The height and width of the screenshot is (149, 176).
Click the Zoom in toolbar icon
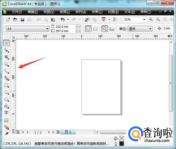pyautogui.click(x=151, y=19)
